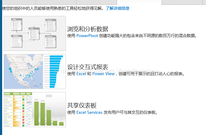Select the 设计交互式报表 heading
The height and width of the screenshot is (135, 206).
pyautogui.click(x=88, y=67)
